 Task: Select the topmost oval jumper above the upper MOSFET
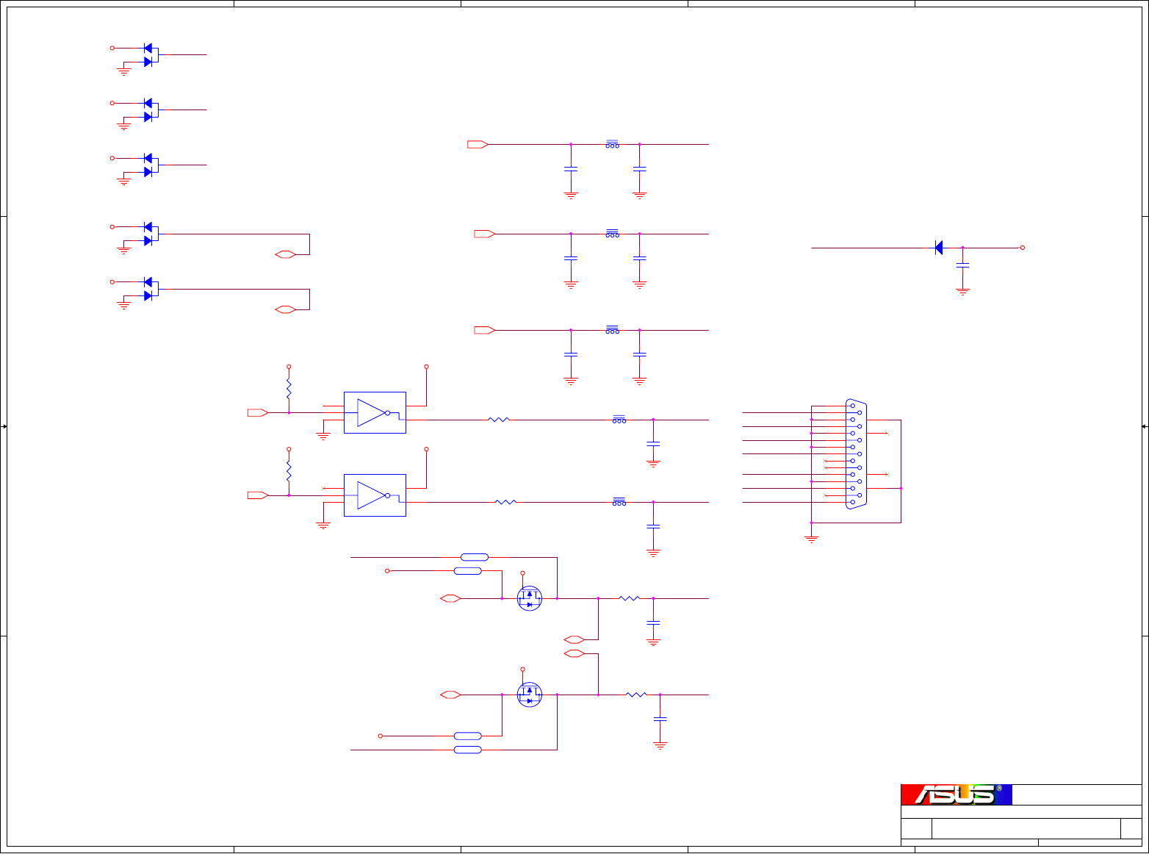click(475, 557)
